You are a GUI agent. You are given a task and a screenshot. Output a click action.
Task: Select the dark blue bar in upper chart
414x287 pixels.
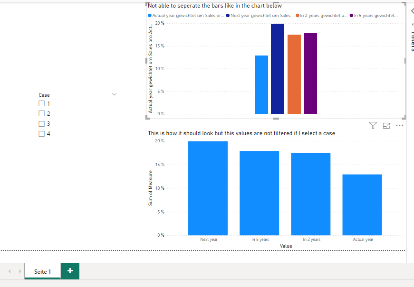click(x=278, y=69)
